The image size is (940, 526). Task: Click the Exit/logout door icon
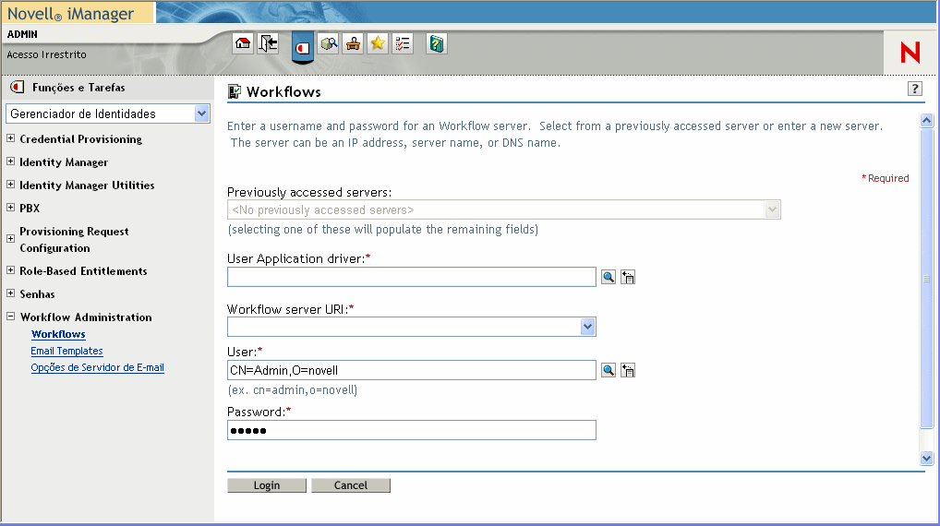pyautogui.click(x=268, y=43)
